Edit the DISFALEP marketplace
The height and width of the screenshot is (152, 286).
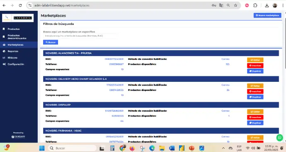pos(255,112)
